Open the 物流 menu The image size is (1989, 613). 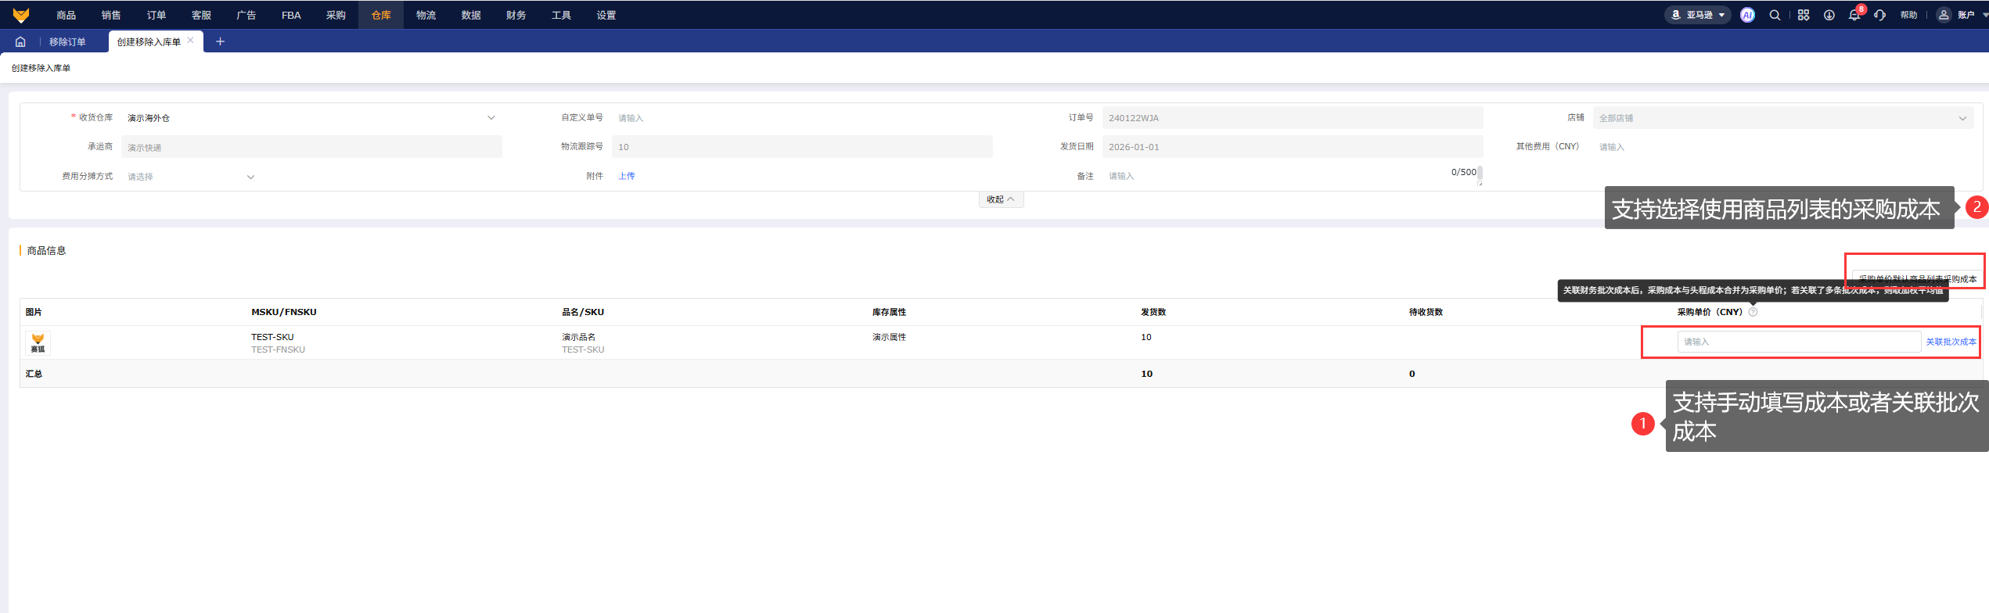pos(426,15)
